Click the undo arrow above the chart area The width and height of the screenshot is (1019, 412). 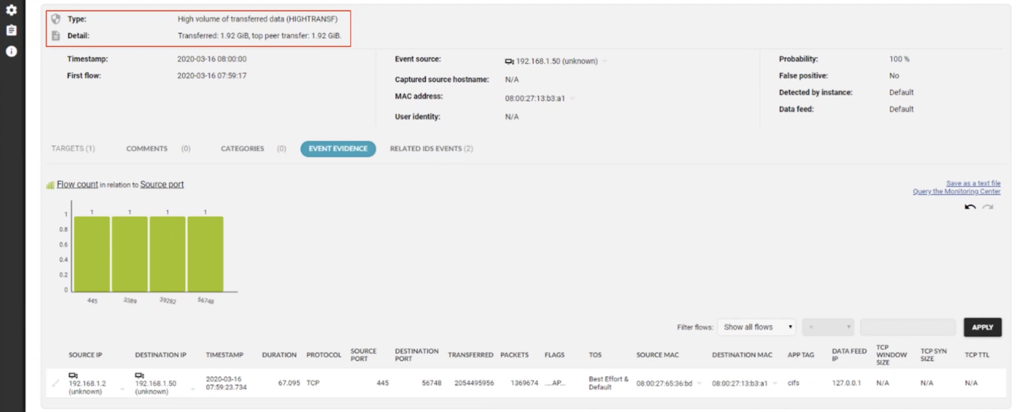click(x=970, y=207)
